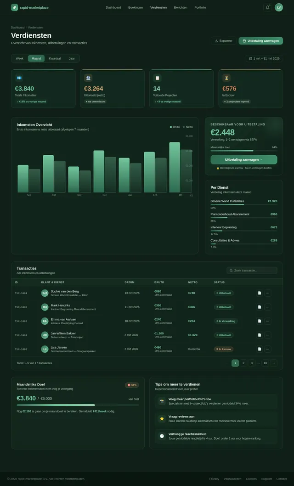Image resolution: width=294 pixels, height=486 pixels.
Task: Toggle the Netto chart legend series
Action: [188, 127]
